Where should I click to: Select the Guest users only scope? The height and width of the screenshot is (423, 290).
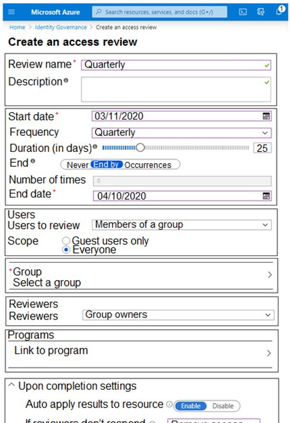[x=66, y=240]
